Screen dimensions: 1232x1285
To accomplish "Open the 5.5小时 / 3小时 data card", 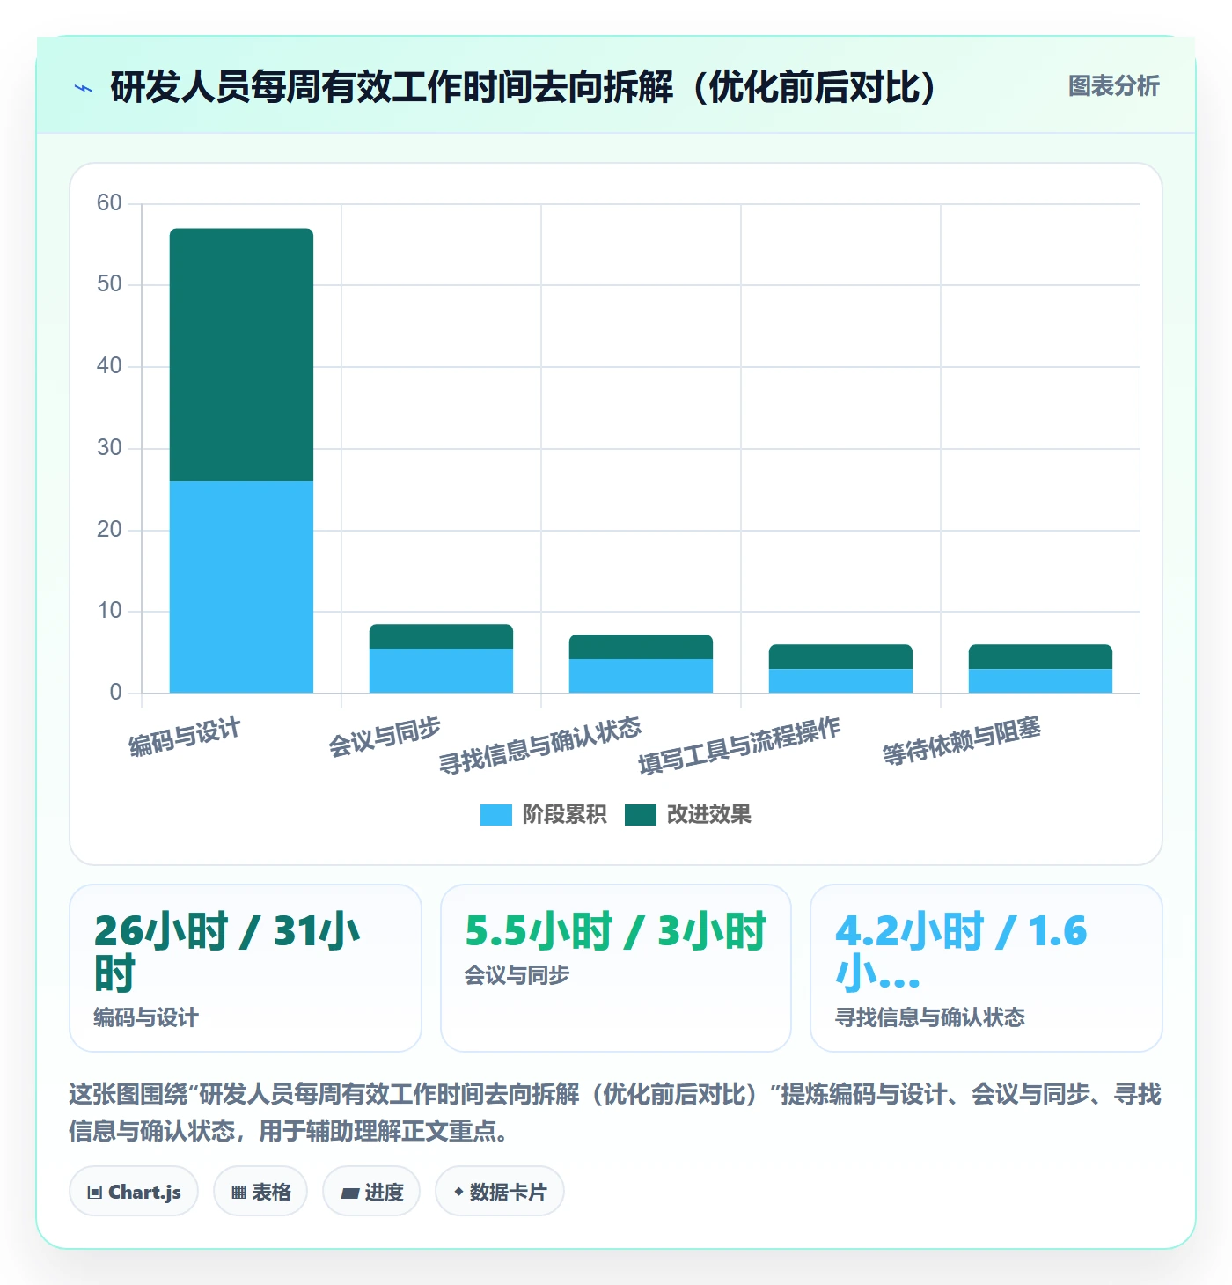I will [616, 968].
